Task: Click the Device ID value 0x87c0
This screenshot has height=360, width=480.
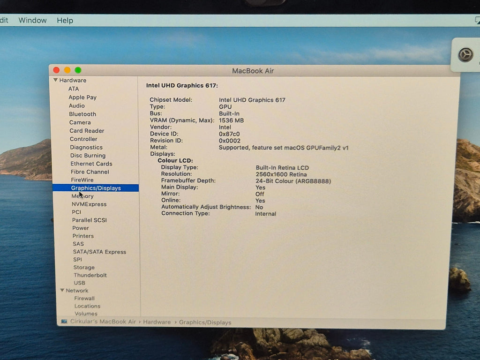Action: point(229,134)
